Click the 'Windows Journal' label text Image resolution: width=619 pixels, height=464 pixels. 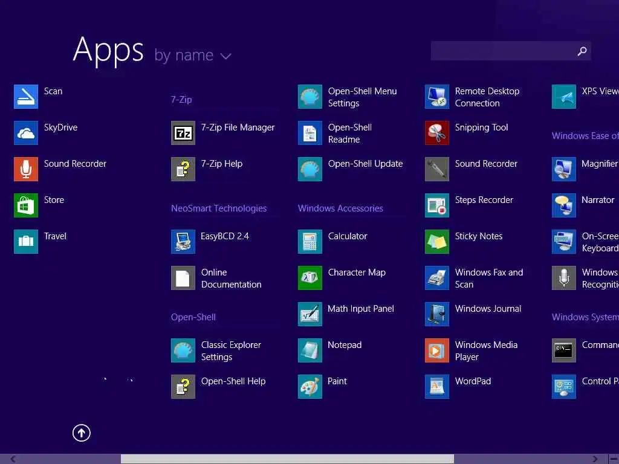pyautogui.click(x=488, y=309)
